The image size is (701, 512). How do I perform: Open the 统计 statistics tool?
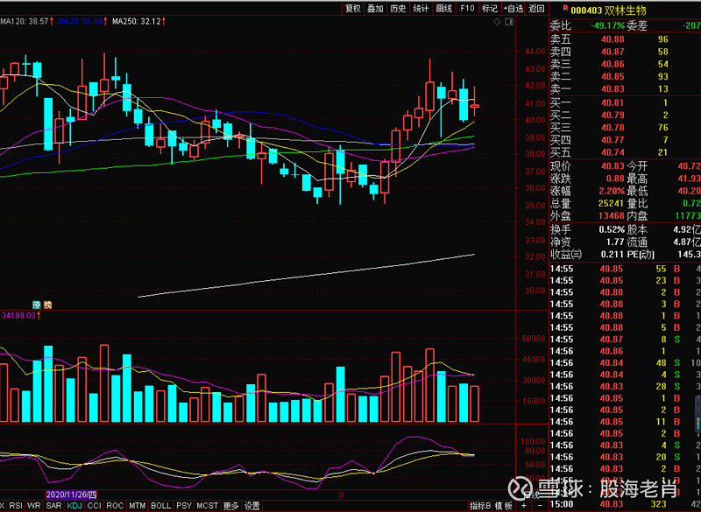pos(421,9)
